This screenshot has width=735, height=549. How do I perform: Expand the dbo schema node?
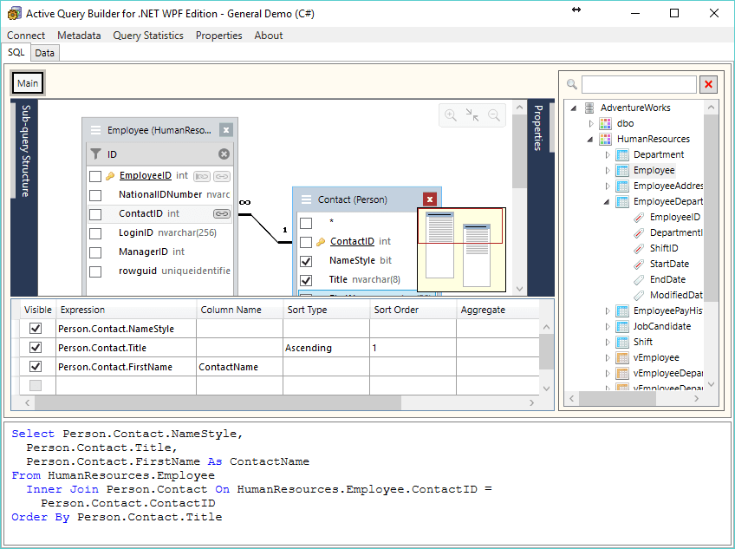pyautogui.click(x=591, y=123)
